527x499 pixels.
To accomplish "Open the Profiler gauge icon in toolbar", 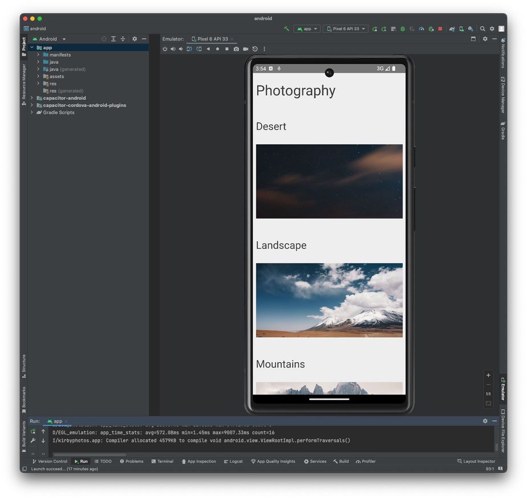I will click(421, 29).
